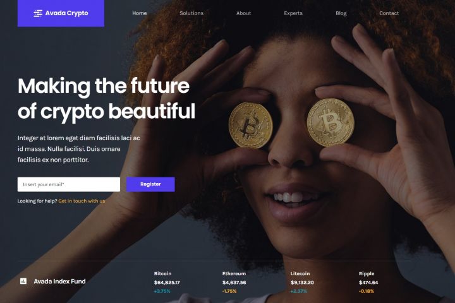
Task: Focus the Insert your email field
Action: pos(69,184)
